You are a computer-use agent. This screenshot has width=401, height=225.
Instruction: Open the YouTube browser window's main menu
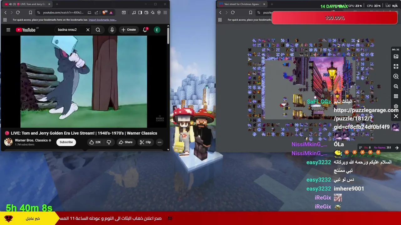pos(165,12)
